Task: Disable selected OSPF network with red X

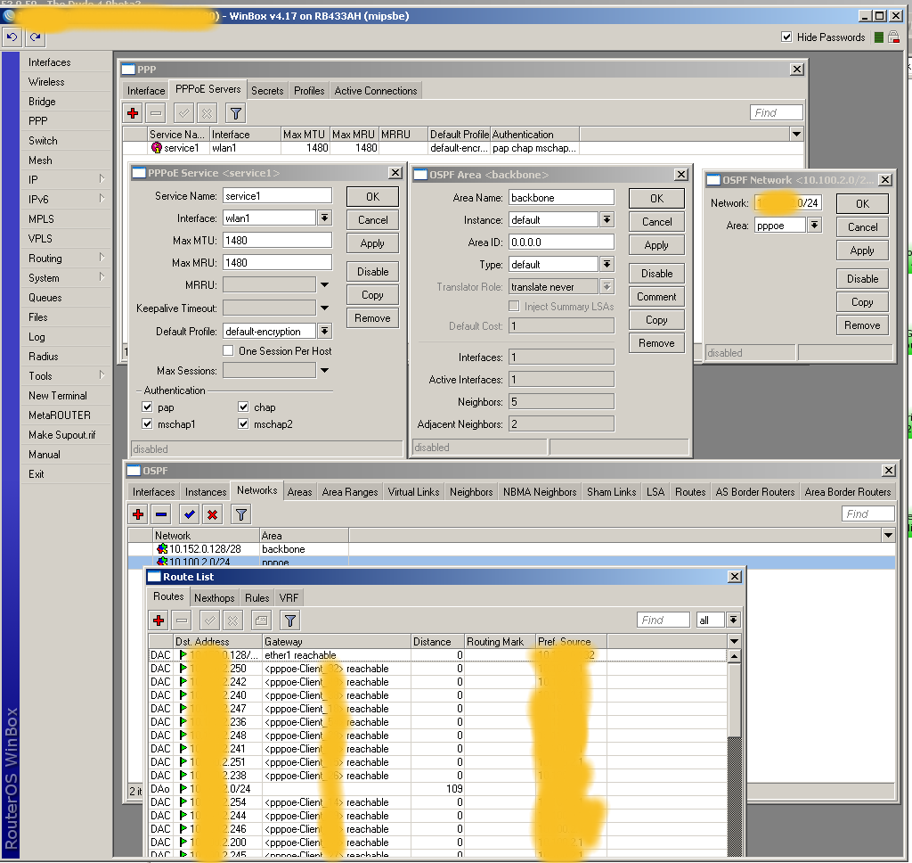Action: [x=212, y=514]
